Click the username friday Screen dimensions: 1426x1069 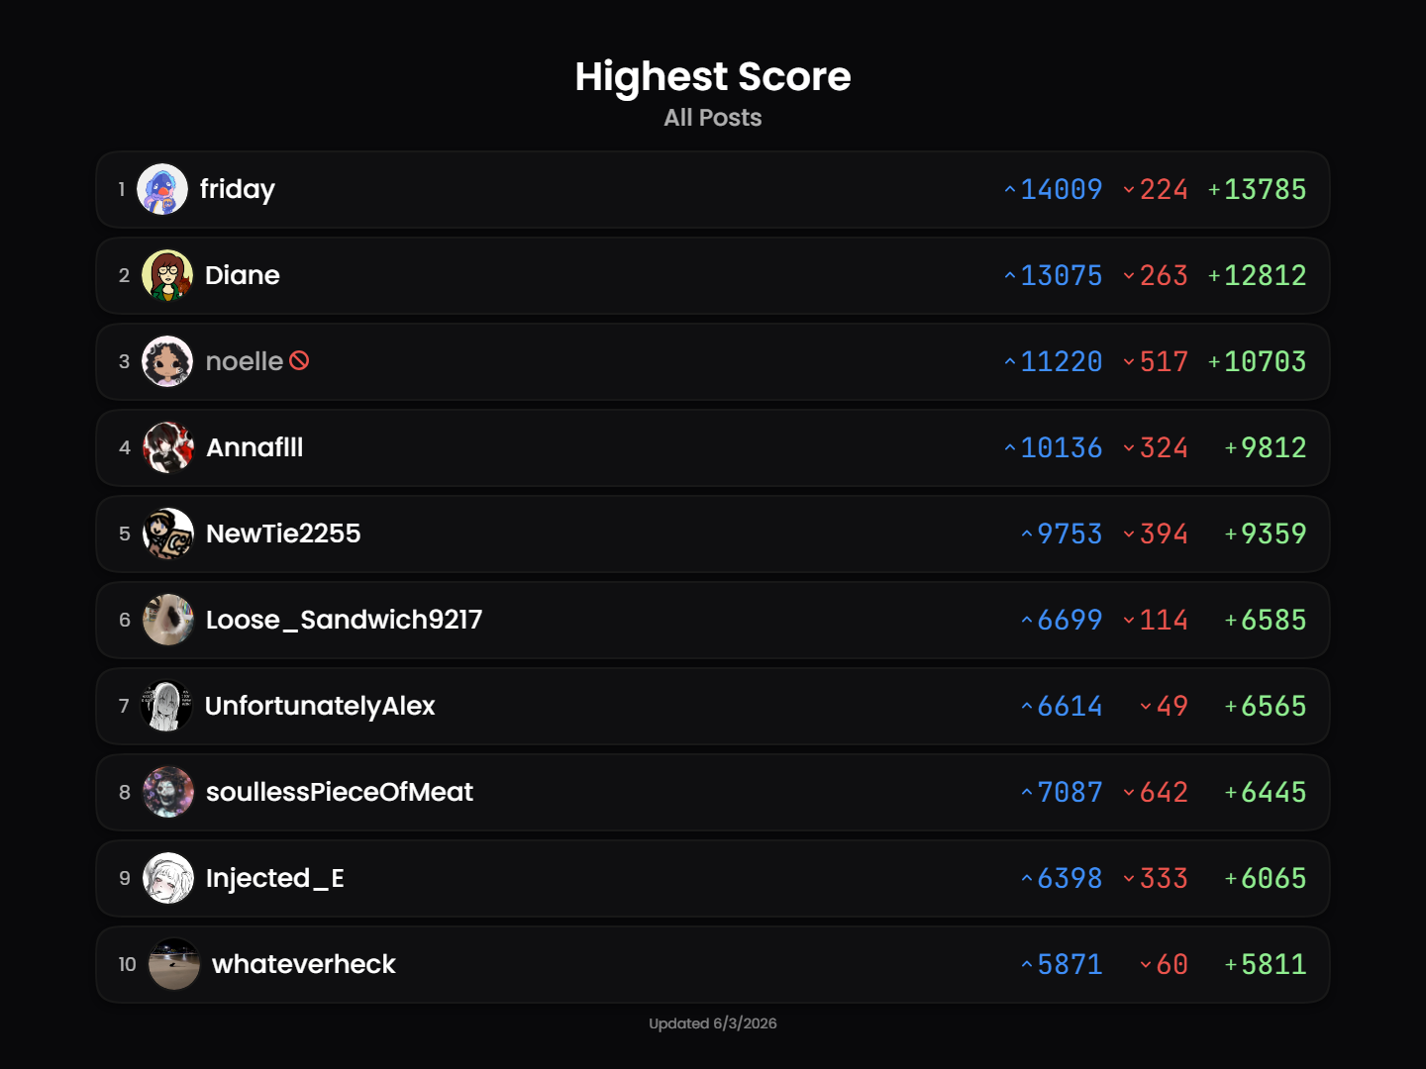point(238,189)
